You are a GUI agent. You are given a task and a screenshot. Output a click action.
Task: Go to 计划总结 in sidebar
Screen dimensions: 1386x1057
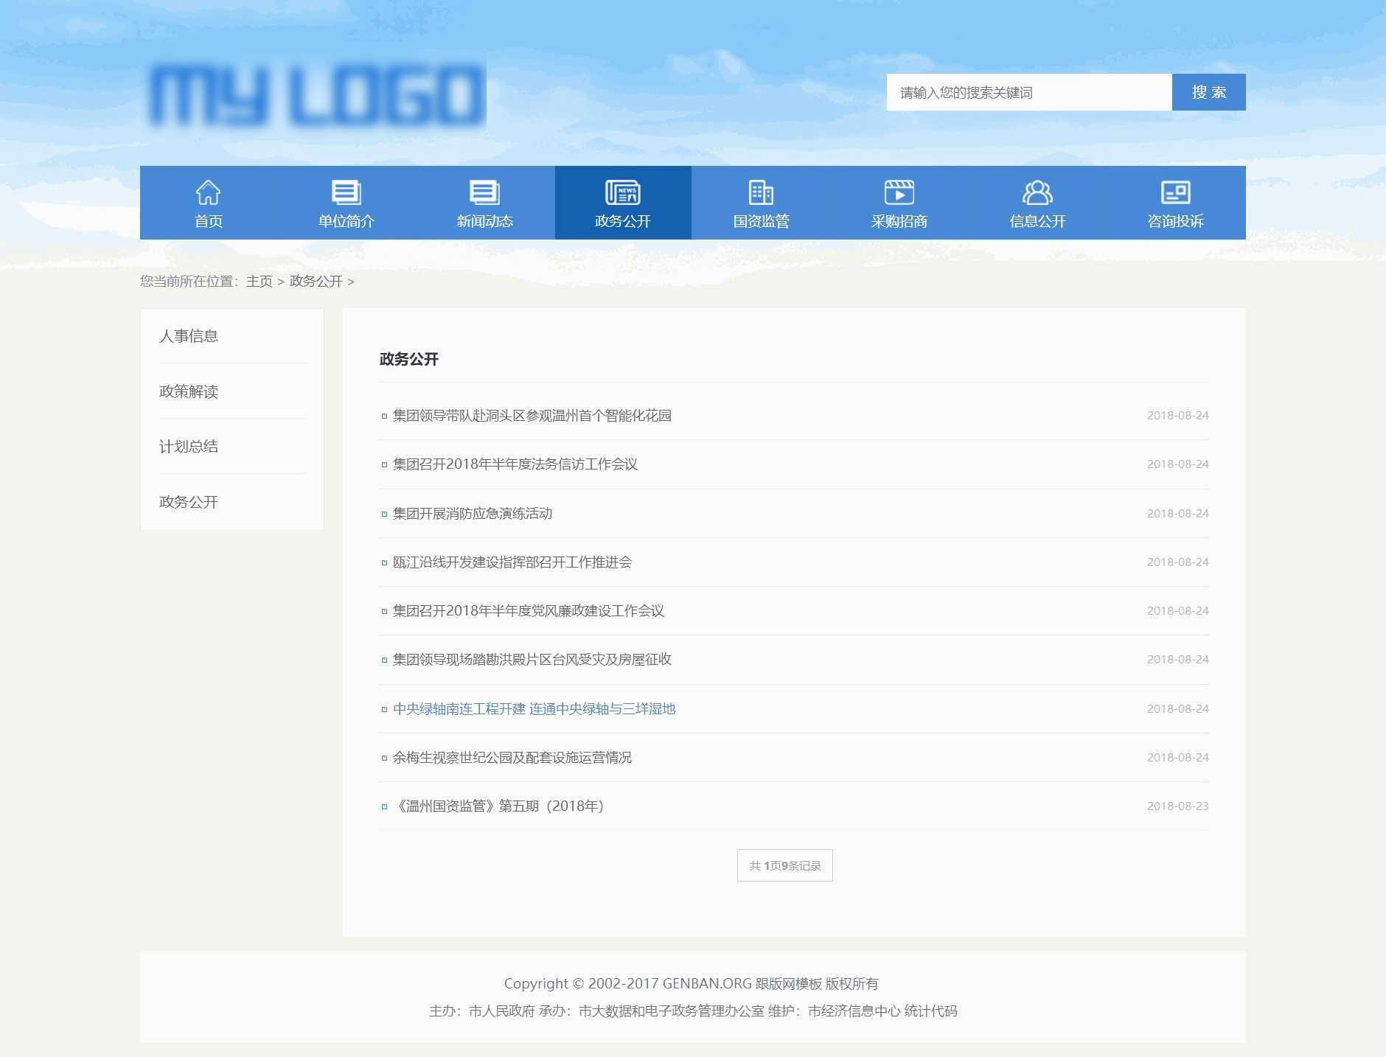pos(189,447)
